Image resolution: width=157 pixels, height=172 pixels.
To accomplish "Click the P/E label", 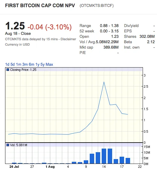I will pyautogui.click(x=83, y=53).
